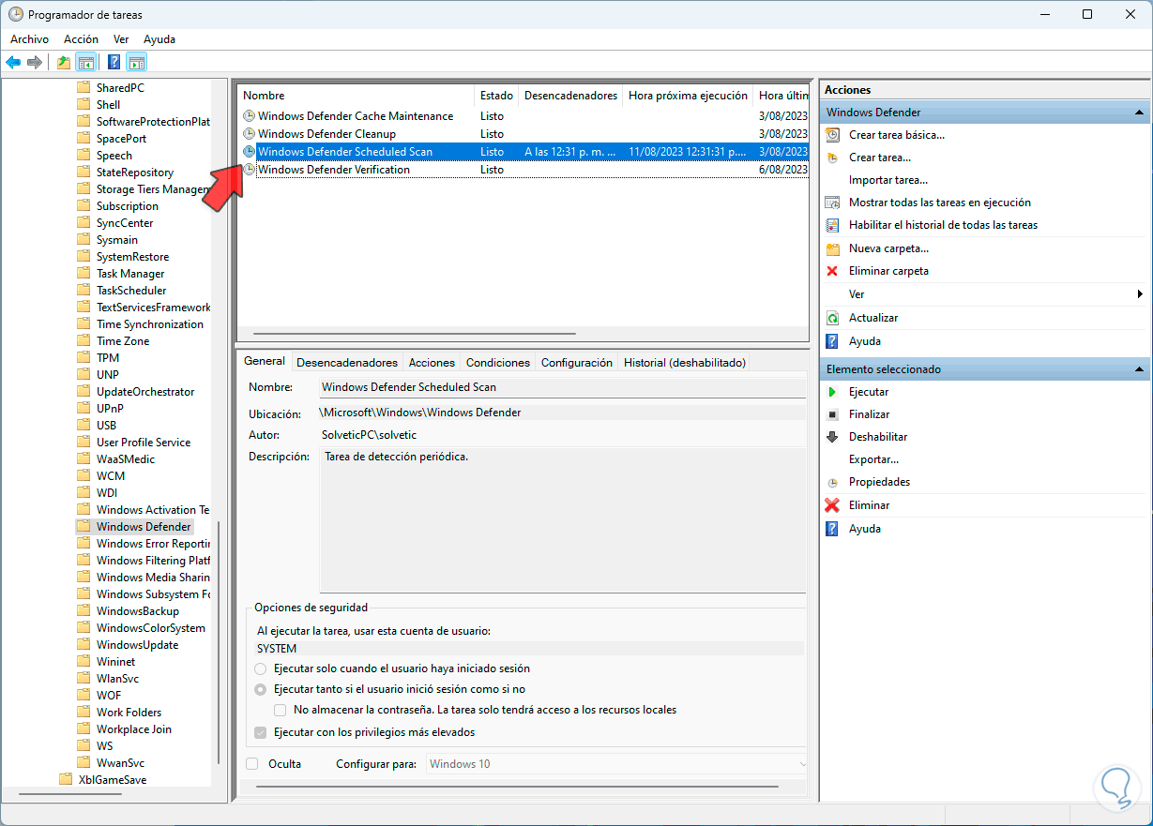Click the Forward arrow toolbar icon
The width and height of the screenshot is (1153, 826).
click(35, 63)
